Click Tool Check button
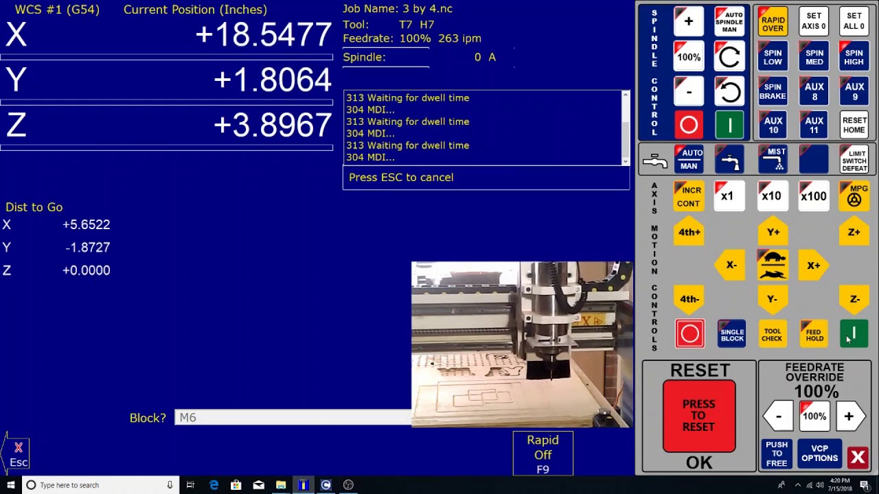This screenshot has height=494, width=879. (773, 333)
